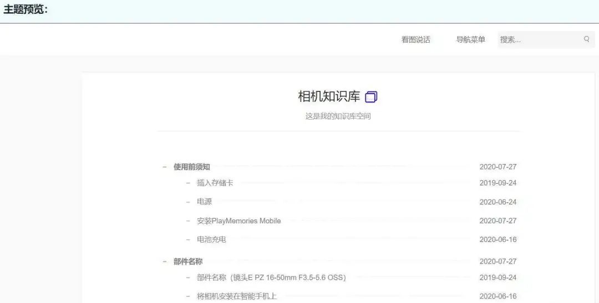599x303 pixels.
Task: Click the 2020-07-27 date beside 使用前须知
Action: (x=498, y=167)
